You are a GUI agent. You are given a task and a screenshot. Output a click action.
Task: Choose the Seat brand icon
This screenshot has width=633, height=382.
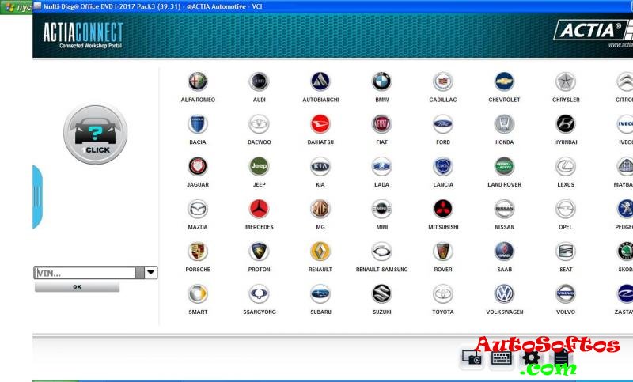566,252
